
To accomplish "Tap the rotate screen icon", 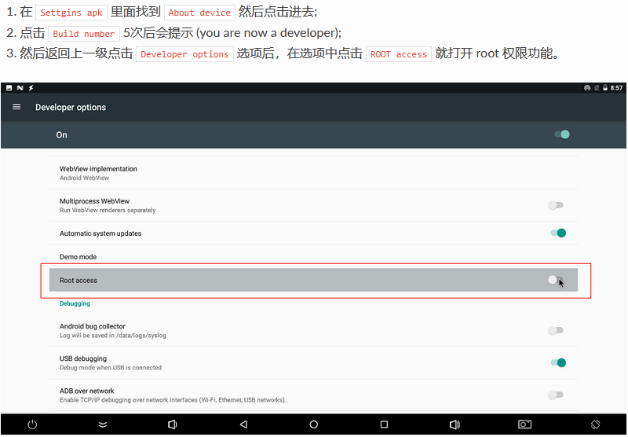I will [x=595, y=424].
